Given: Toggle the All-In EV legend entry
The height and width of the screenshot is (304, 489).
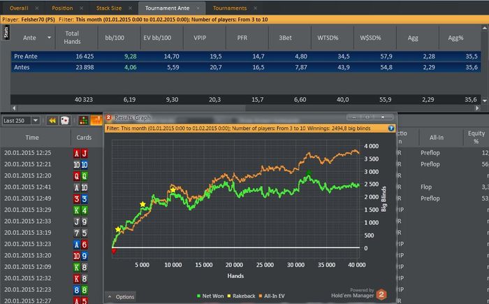Looking at the screenshot, I should (272, 296).
